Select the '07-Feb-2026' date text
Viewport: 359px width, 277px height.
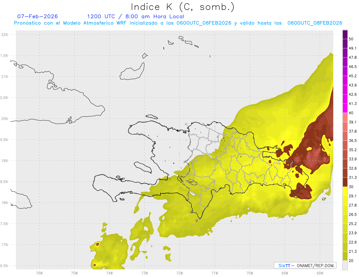pos(37,16)
